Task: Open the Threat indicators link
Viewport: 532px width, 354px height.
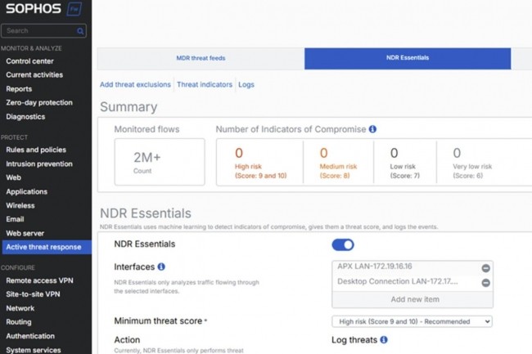Action: pos(205,84)
